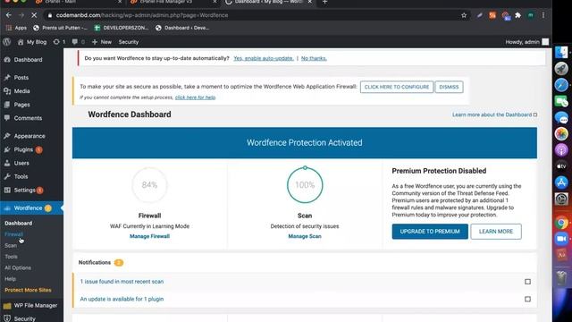Image resolution: width=572 pixels, height=322 pixels.
Task: Open Security item at sidebar bottom
Action: [x=20, y=318]
